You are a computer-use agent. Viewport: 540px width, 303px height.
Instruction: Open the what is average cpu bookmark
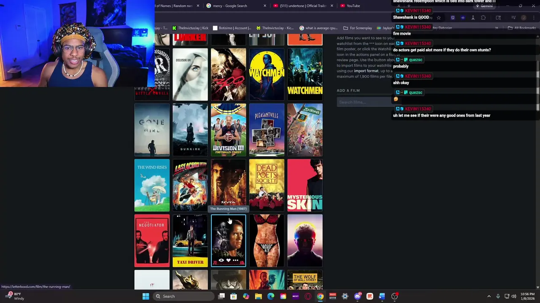(x=319, y=28)
